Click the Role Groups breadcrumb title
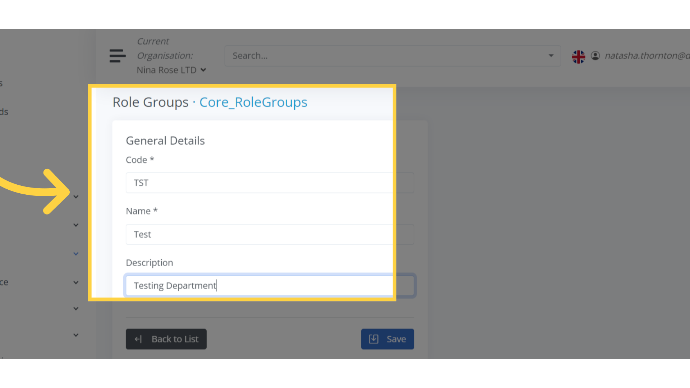This screenshot has height=388, width=690. (151, 102)
